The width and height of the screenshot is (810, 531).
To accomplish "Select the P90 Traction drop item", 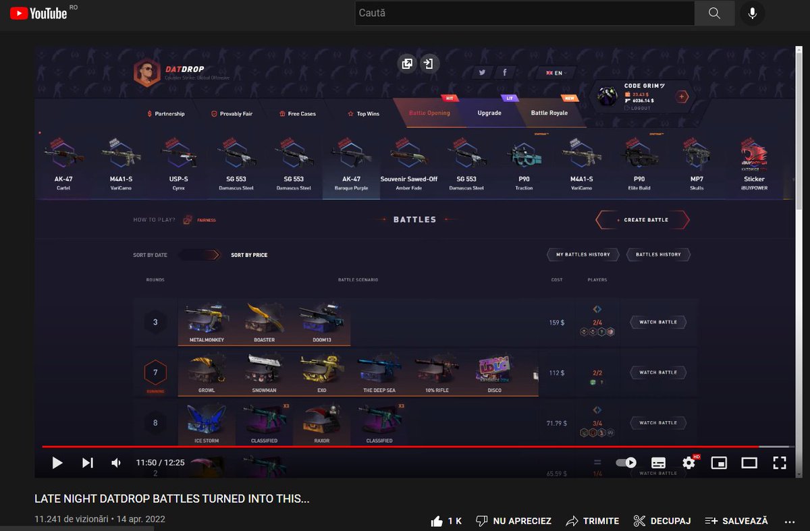I will click(524, 166).
